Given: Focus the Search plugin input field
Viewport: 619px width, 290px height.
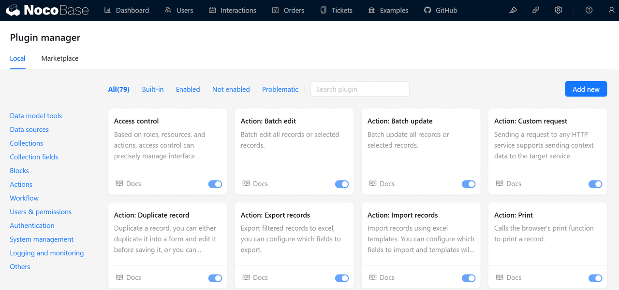Looking at the screenshot, I should pyautogui.click(x=360, y=89).
